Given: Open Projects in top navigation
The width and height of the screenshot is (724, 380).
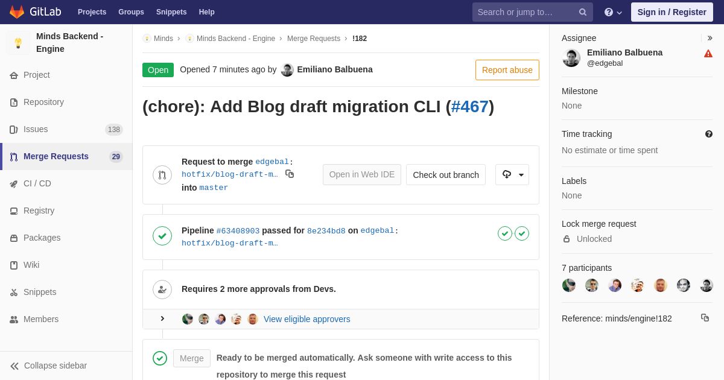Looking at the screenshot, I should (x=92, y=12).
